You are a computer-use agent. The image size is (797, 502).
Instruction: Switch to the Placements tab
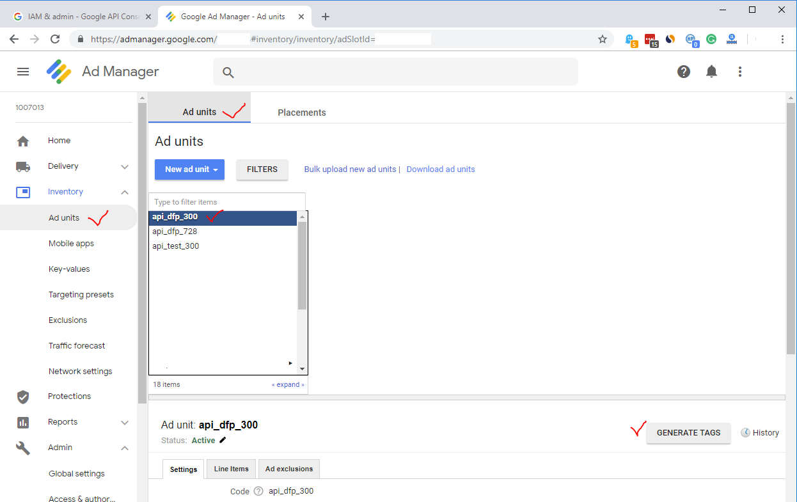tap(301, 113)
